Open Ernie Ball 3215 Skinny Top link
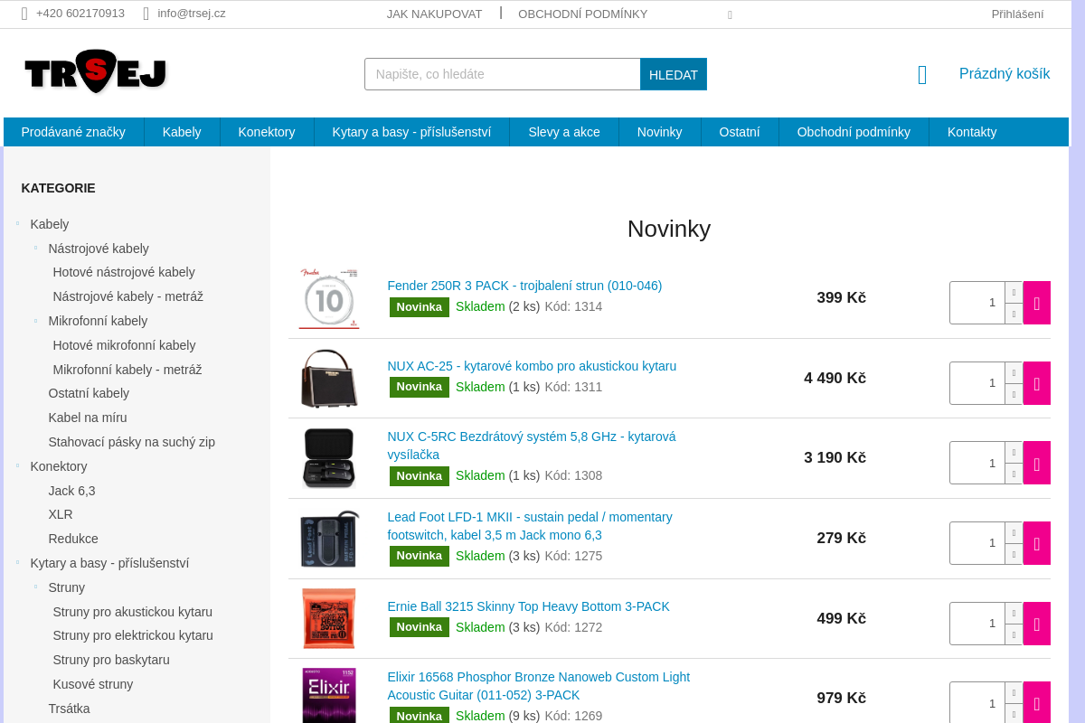The height and width of the screenshot is (723, 1085). (x=528, y=606)
